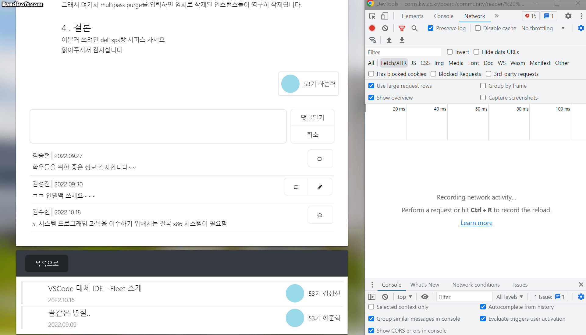586x335 pixels.
Task: Click the Learn more link
Action: tap(476, 223)
